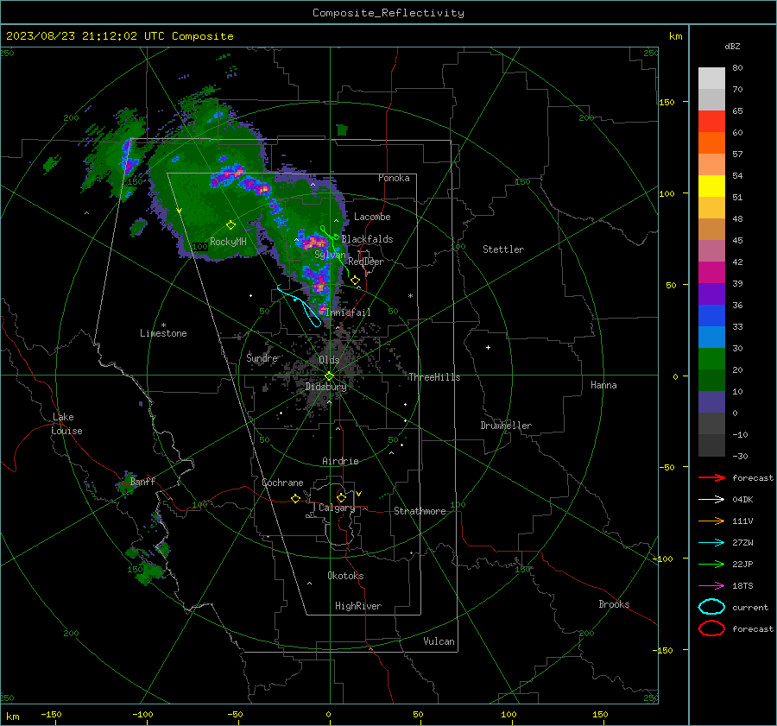Click yellow diamond marker above Calgary label
Viewport: 777px width, 726px height.
(341, 497)
